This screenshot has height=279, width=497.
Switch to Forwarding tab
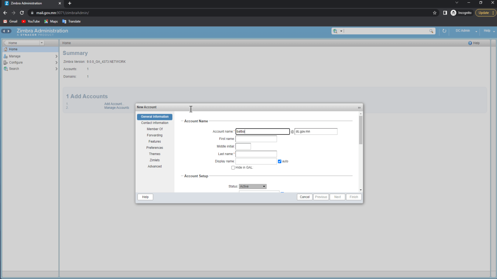pyautogui.click(x=155, y=136)
